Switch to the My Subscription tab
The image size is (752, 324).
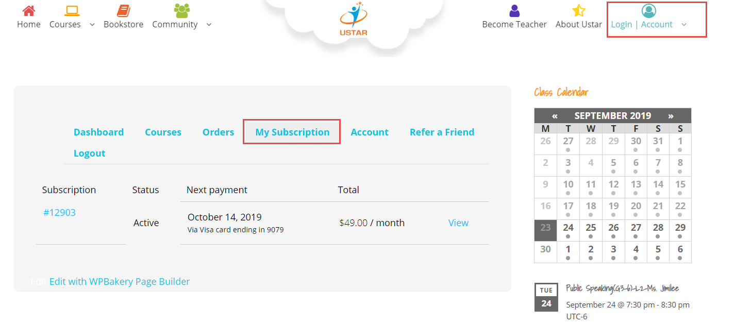pos(292,132)
